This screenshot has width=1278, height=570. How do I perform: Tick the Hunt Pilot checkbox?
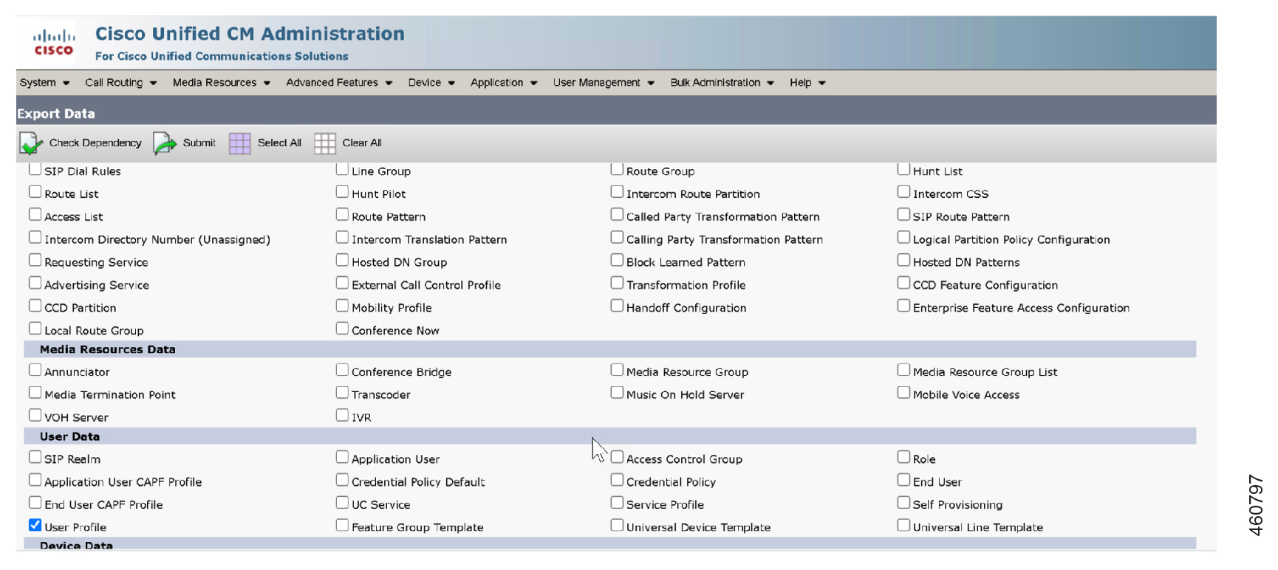342,192
